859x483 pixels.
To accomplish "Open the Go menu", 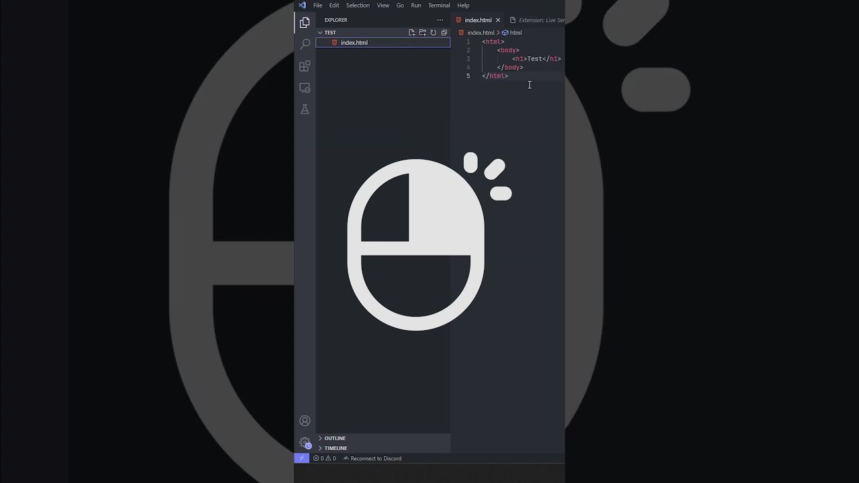I will (x=400, y=5).
